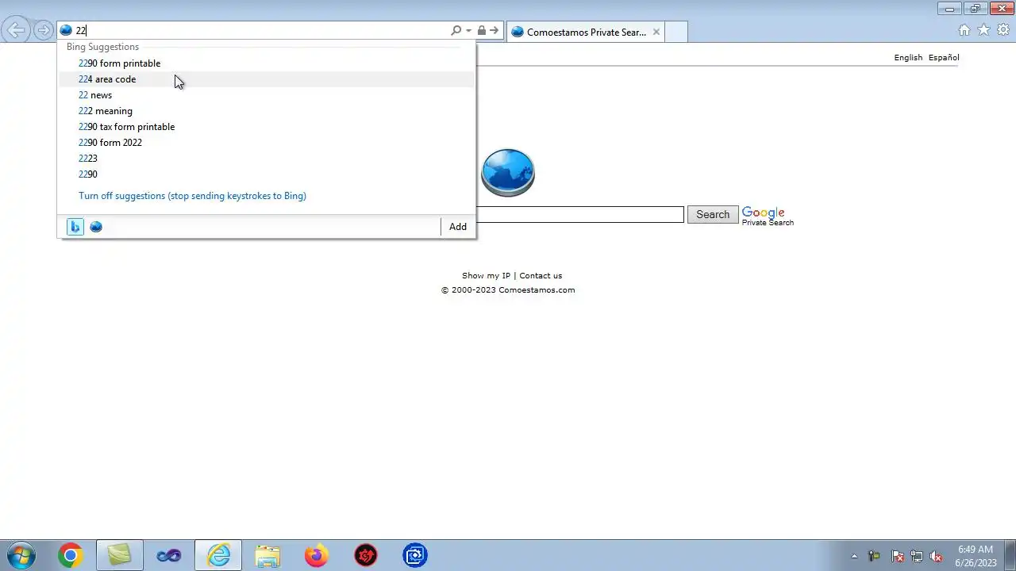Screen dimensions: 1016x571
Task: Switch to the Comoestamos Private Search tab
Action: (585, 33)
